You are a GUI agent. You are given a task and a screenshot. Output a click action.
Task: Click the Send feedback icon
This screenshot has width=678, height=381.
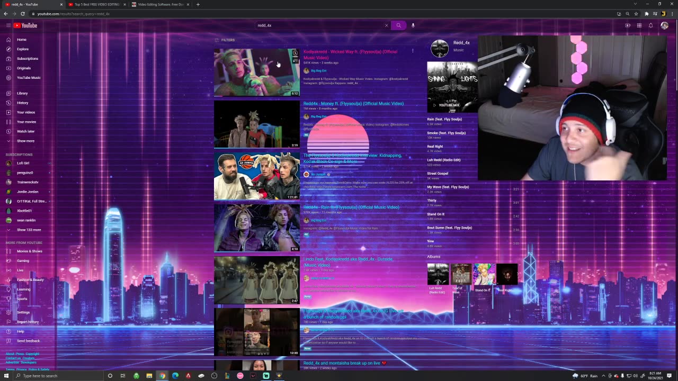[x=8, y=341]
